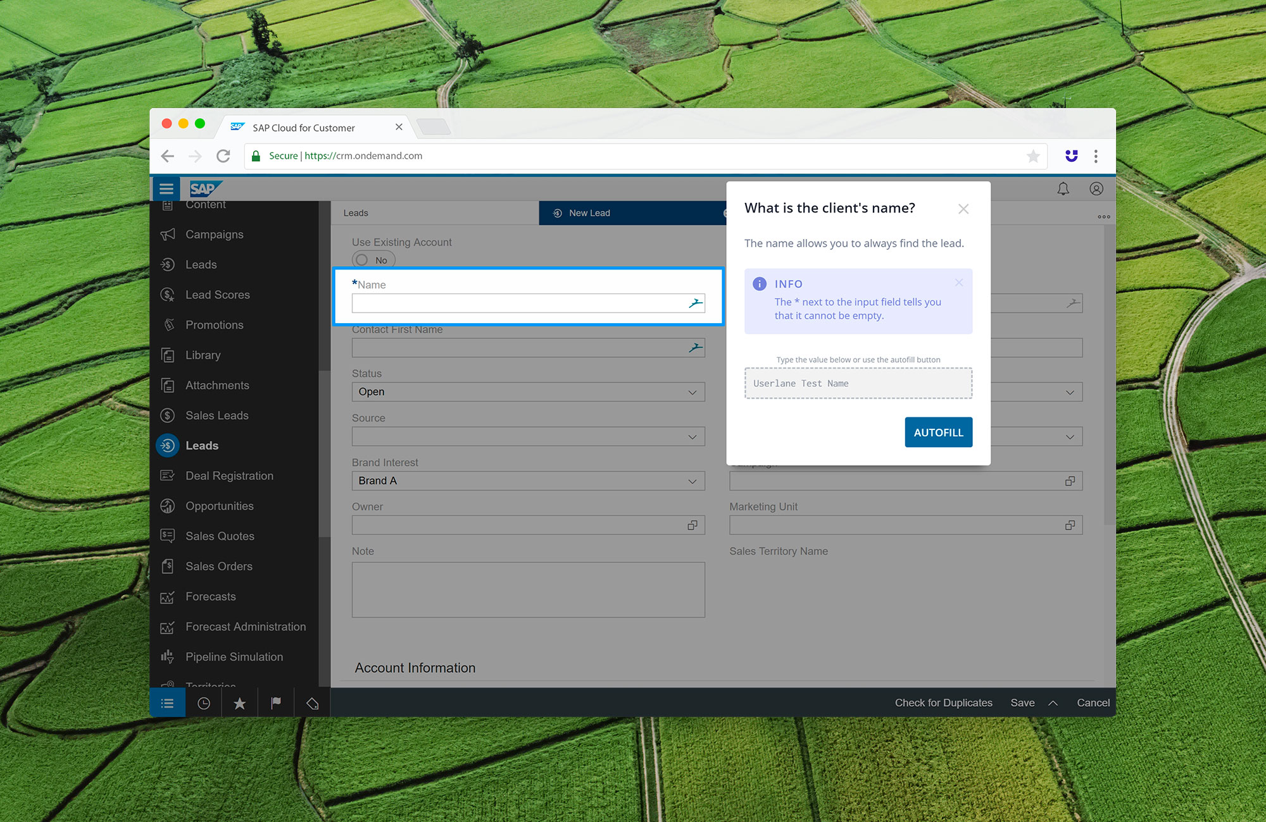Select the Leads breadcrumb tab
This screenshot has width=1266, height=822.
355,213
